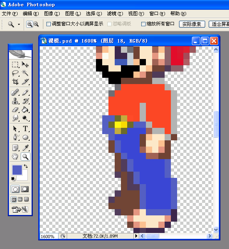Select the Smudge tool
The height and width of the screenshot is (249, 229).
(x=15, y=118)
